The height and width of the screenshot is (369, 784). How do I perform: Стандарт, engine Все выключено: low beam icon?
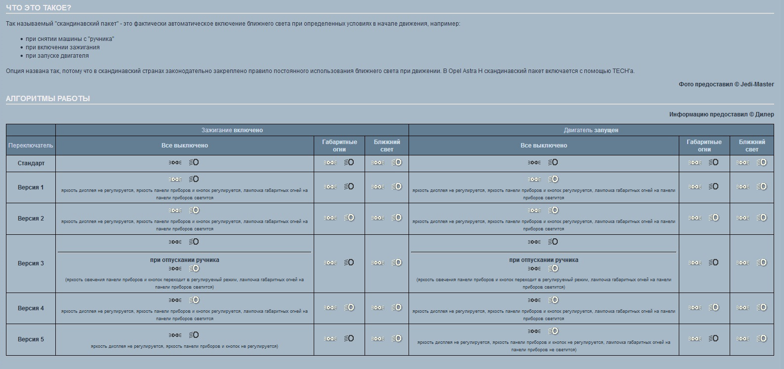(x=553, y=162)
